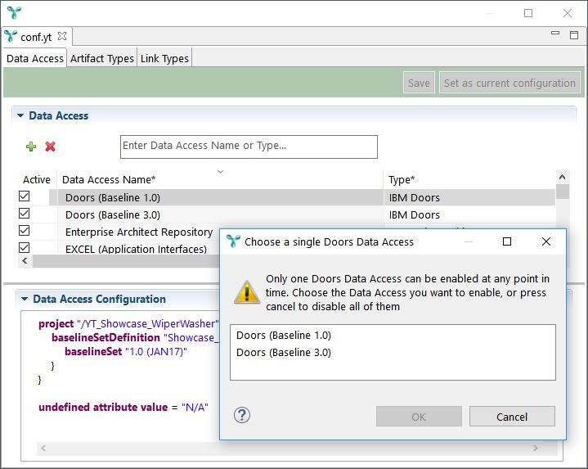Click the help question mark icon in dialog
Image resolution: width=588 pixels, height=469 pixels.
pyautogui.click(x=241, y=415)
